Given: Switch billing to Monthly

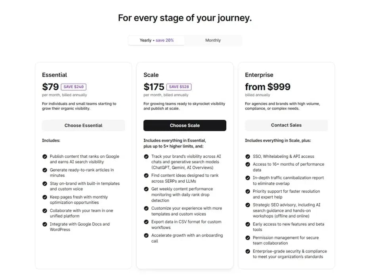Looking at the screenshot, I should pyautogui.click(x=213, y=40).
